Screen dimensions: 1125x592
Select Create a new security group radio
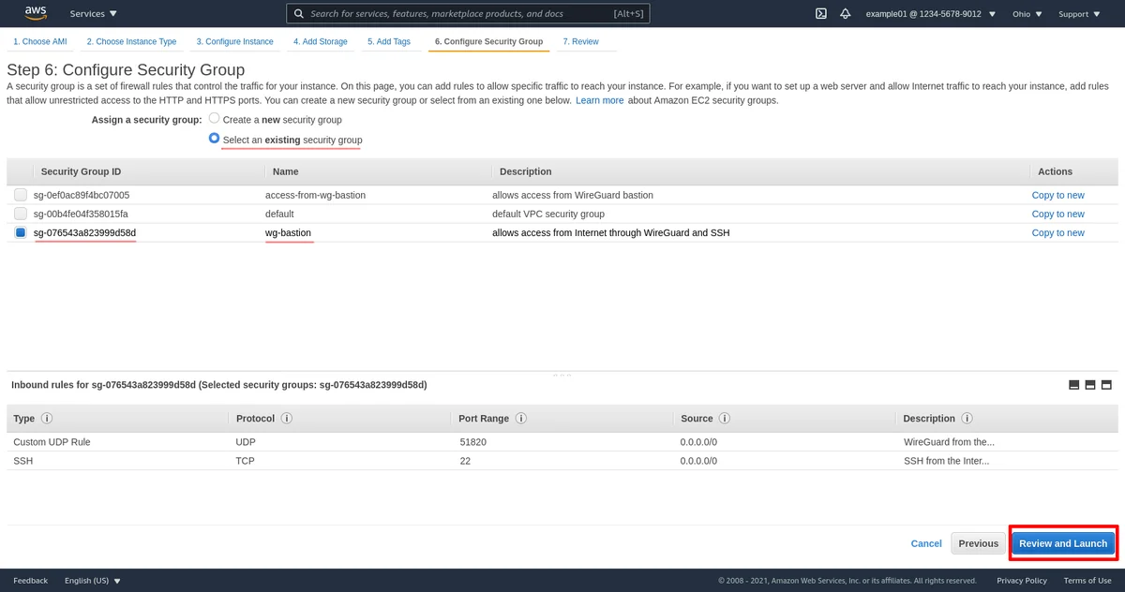215,119
